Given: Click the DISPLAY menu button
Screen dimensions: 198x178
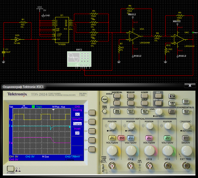Looking at the screenshot, I should [144, 103].
